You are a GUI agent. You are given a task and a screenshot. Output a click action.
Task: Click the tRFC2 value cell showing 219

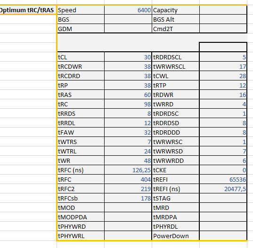[x=128, y=189]
